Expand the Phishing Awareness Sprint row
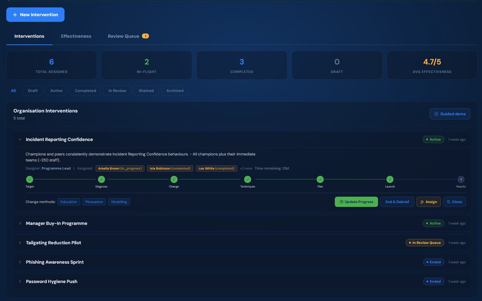 point(20,262)
